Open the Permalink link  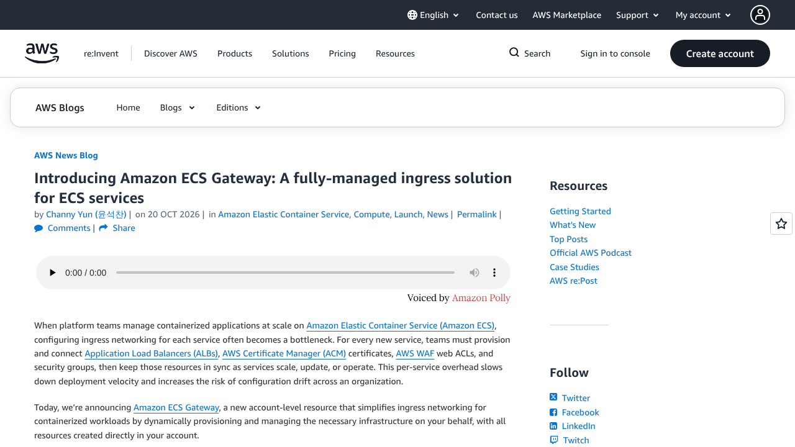(477, 214)
